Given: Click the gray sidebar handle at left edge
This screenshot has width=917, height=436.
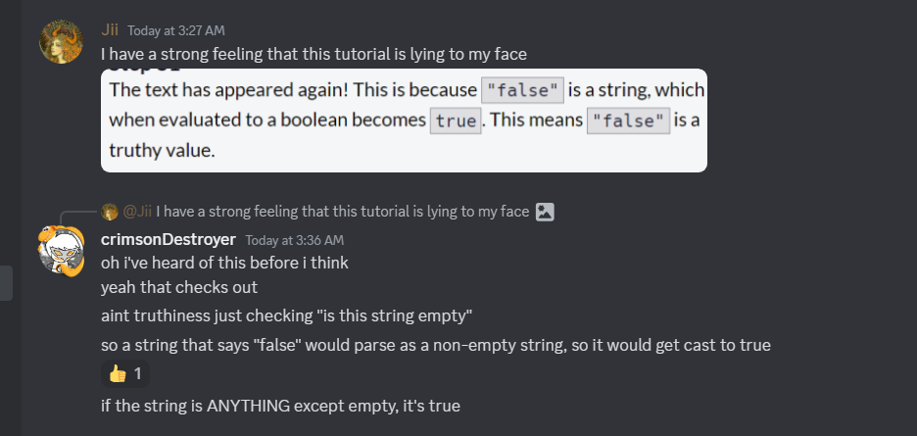Looking at the screenshot, I should tap(6, 283).
